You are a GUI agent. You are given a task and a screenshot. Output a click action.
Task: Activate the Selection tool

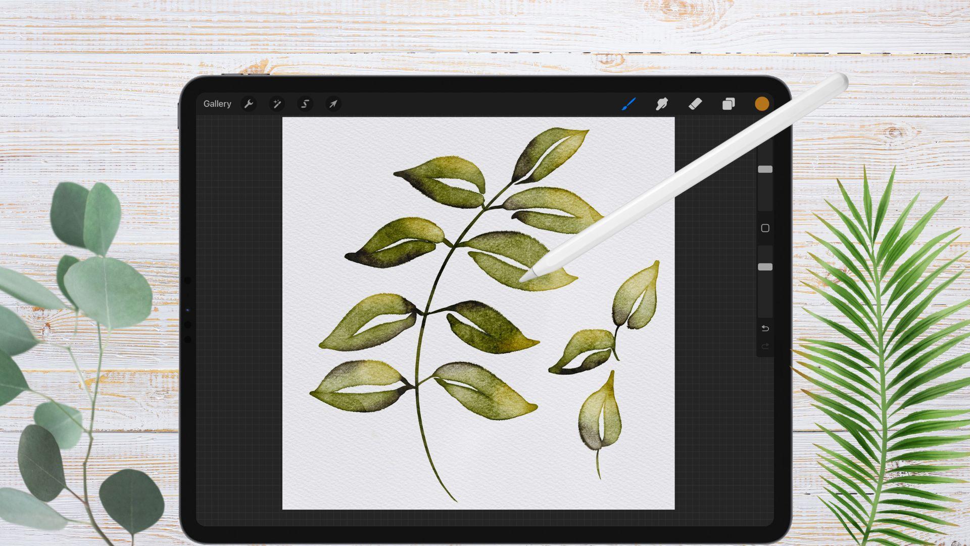(305, 104)
